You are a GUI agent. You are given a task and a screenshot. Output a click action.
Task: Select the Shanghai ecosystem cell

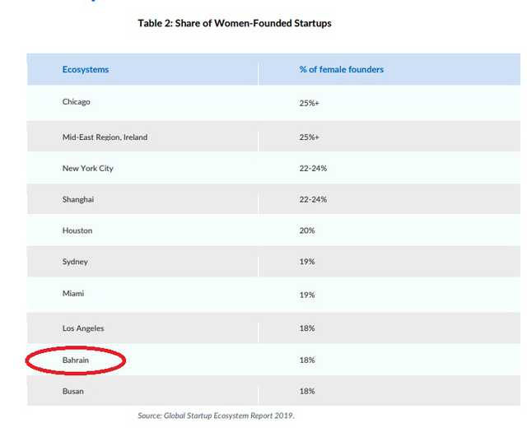(x=79, y=199)
